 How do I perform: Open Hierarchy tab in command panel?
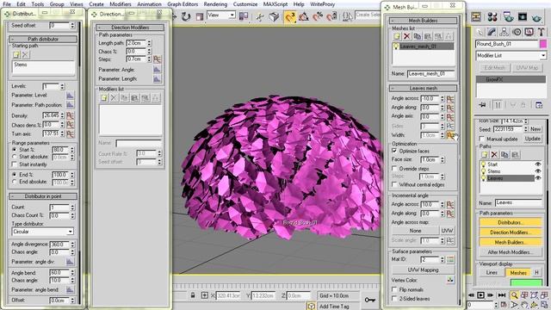504,32
